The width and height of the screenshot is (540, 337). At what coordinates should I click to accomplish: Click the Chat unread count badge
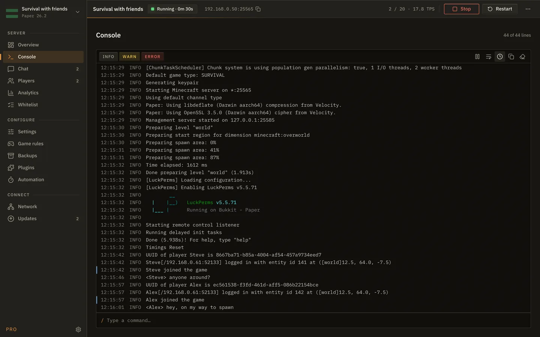pos(78,69)
